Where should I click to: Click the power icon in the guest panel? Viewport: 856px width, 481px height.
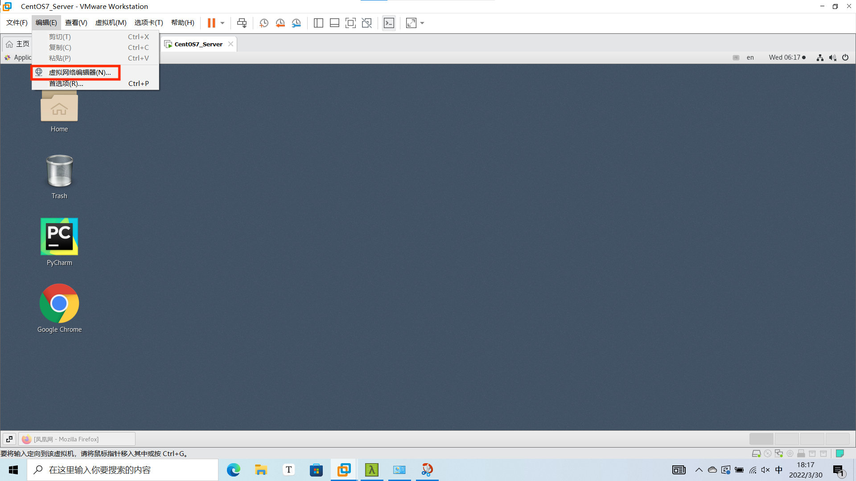[846, 57]
